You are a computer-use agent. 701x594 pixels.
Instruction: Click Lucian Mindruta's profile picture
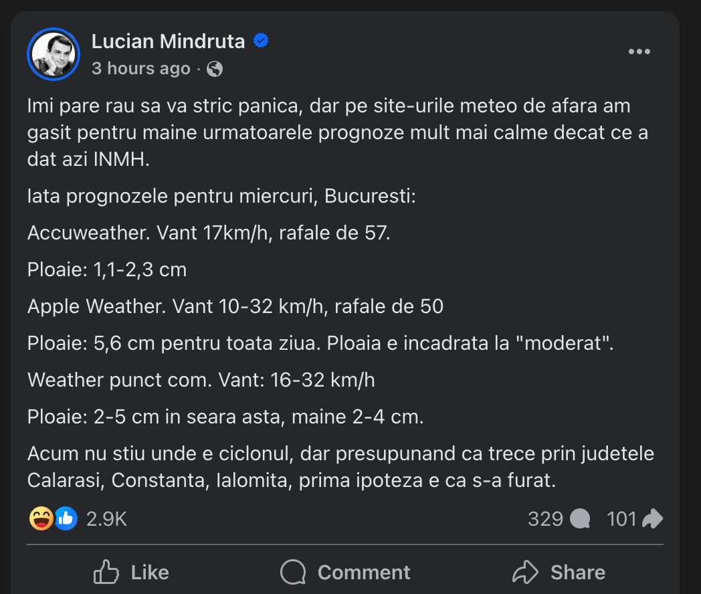click(54, 54)
